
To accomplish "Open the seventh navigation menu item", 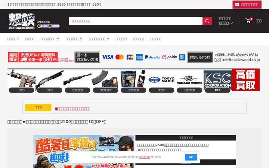I will [x=139, y=39].
